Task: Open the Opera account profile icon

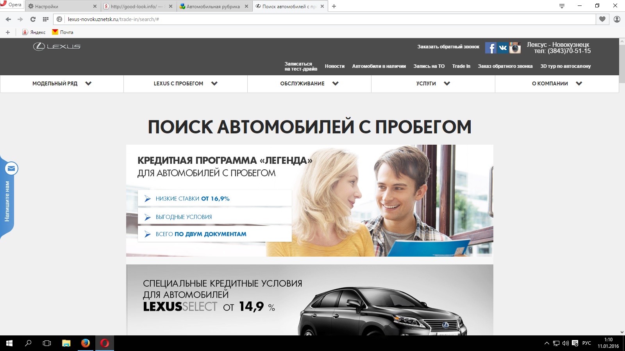Action: pos(617,19)
